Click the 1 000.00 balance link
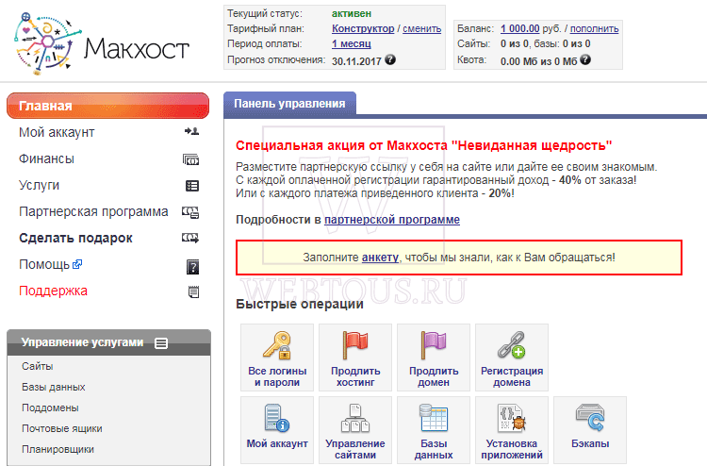Screen dimensions: 707x466 coord(519,28)
